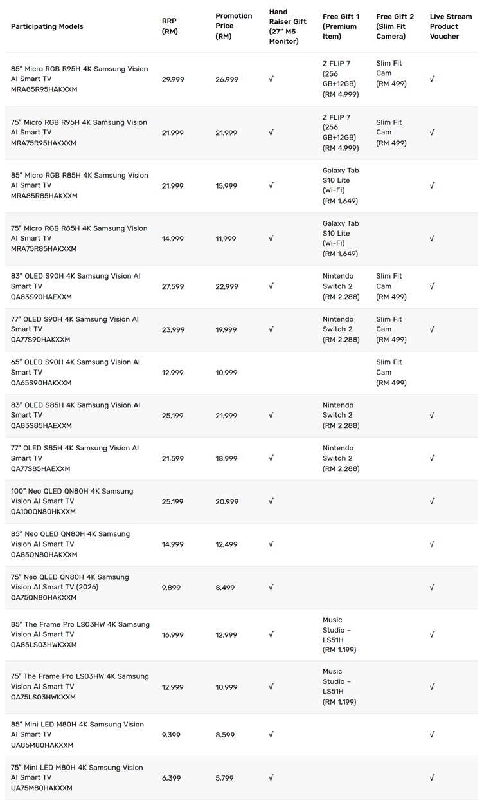This screenshot has height=805, width=482.
Task: Click Hand Raiser checkmark for 85" R95H
Action: point(271,79)
